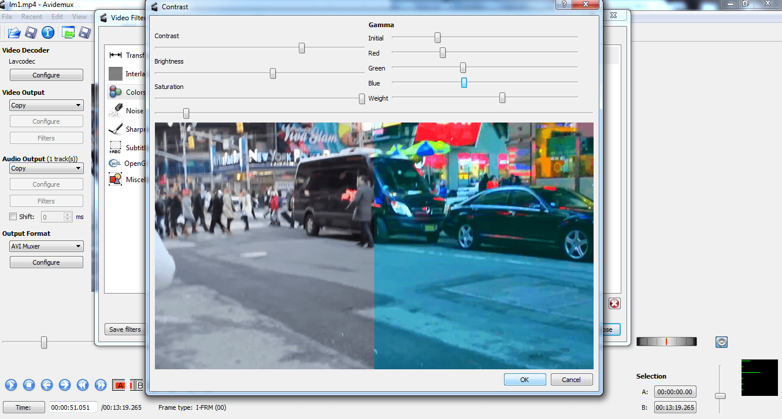The image size is (782, 419).
Task: Click the current time input field
Action: pos(73,407)
